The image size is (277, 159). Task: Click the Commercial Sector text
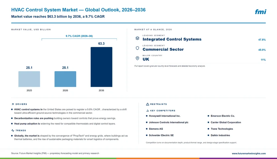pos(163,49)
